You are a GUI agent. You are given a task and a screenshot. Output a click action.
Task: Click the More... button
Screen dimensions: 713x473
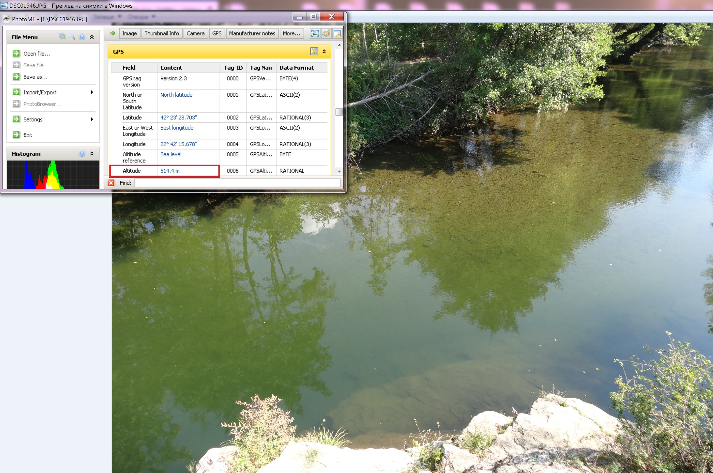(x=291, y=34)
